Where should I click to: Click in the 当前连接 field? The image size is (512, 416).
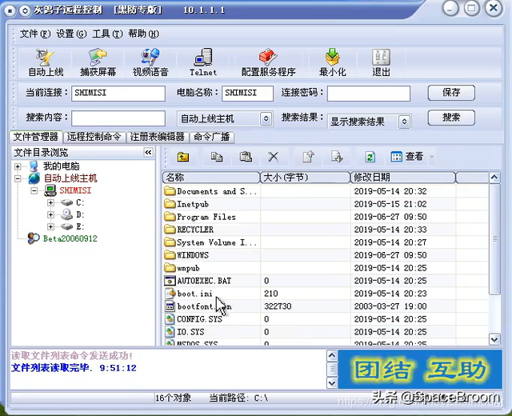coord(118,94)
